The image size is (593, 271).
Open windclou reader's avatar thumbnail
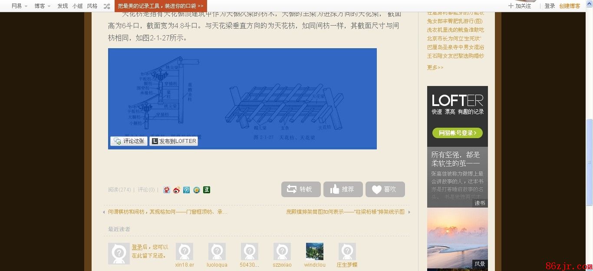315,251
